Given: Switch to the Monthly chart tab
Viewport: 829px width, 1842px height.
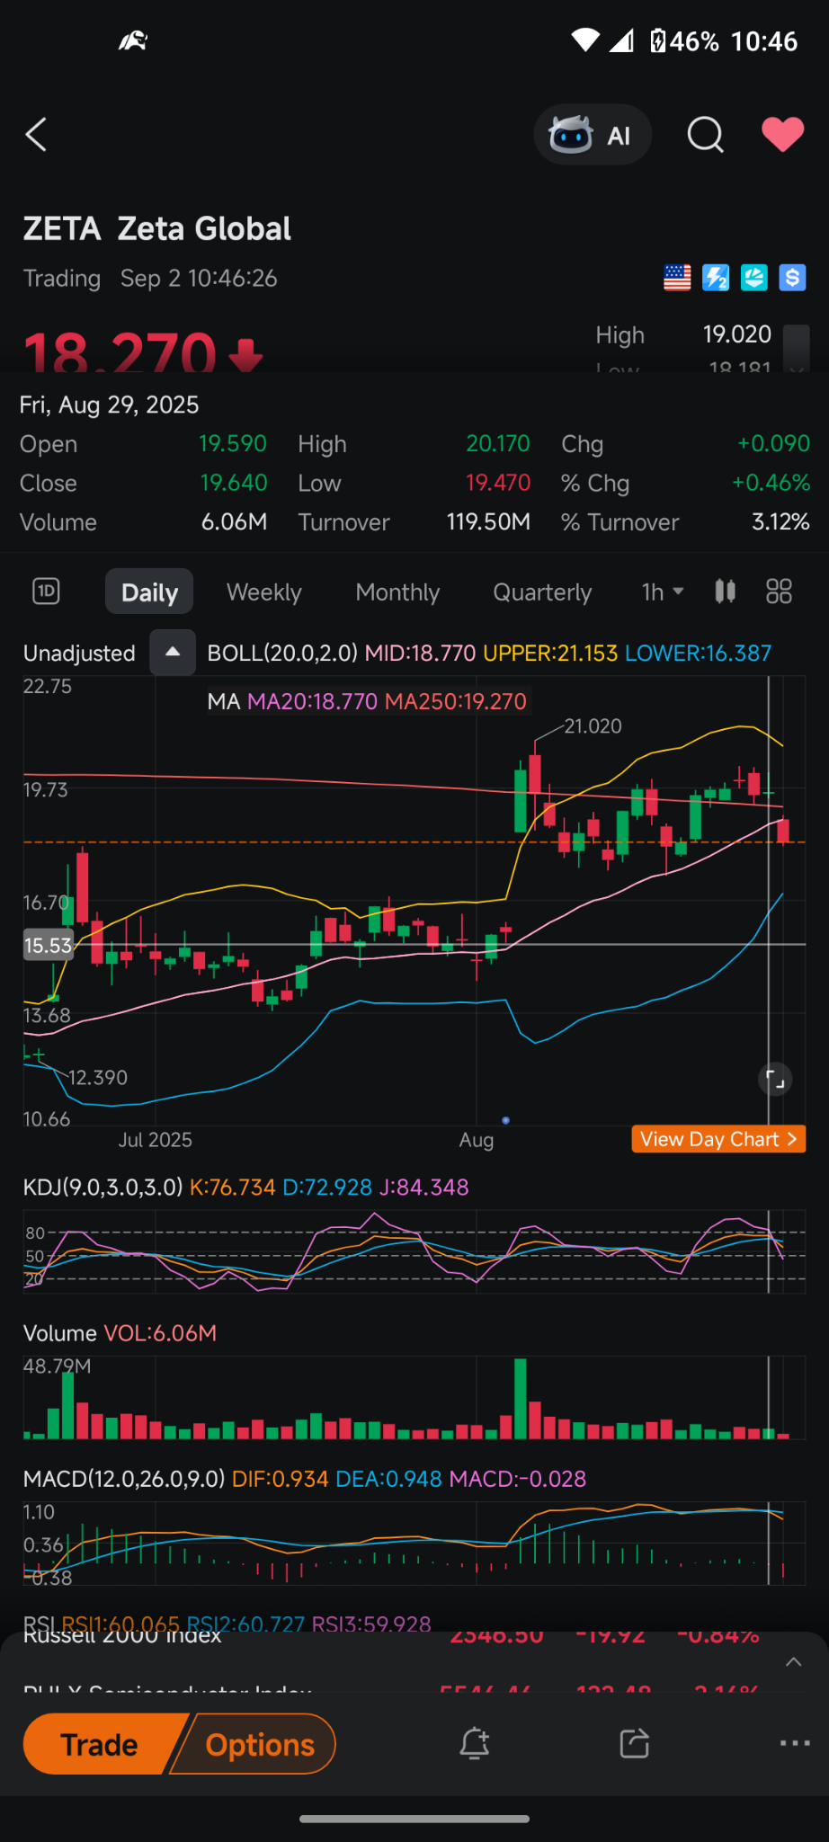Looking at the screenshot, I should [397, 592].
